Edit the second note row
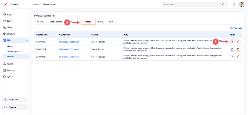248x115 pixels. click(x=232, y=49)
